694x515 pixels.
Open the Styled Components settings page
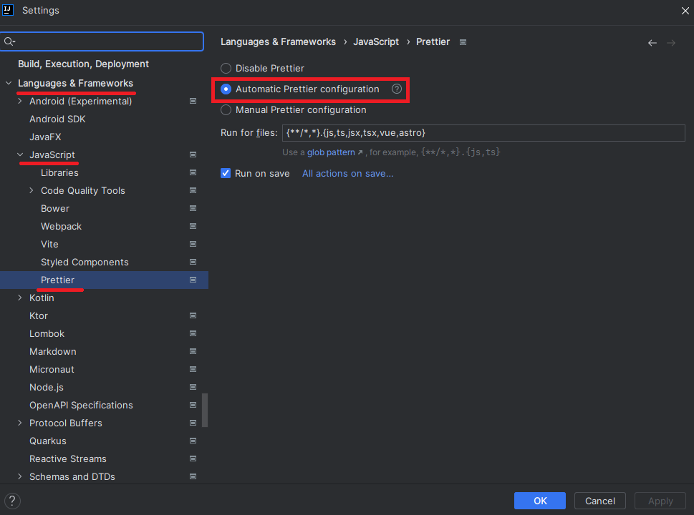point(85,262)
